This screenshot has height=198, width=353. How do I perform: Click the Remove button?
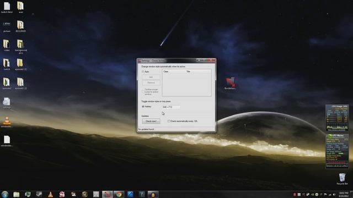click(x=151, y=82)
